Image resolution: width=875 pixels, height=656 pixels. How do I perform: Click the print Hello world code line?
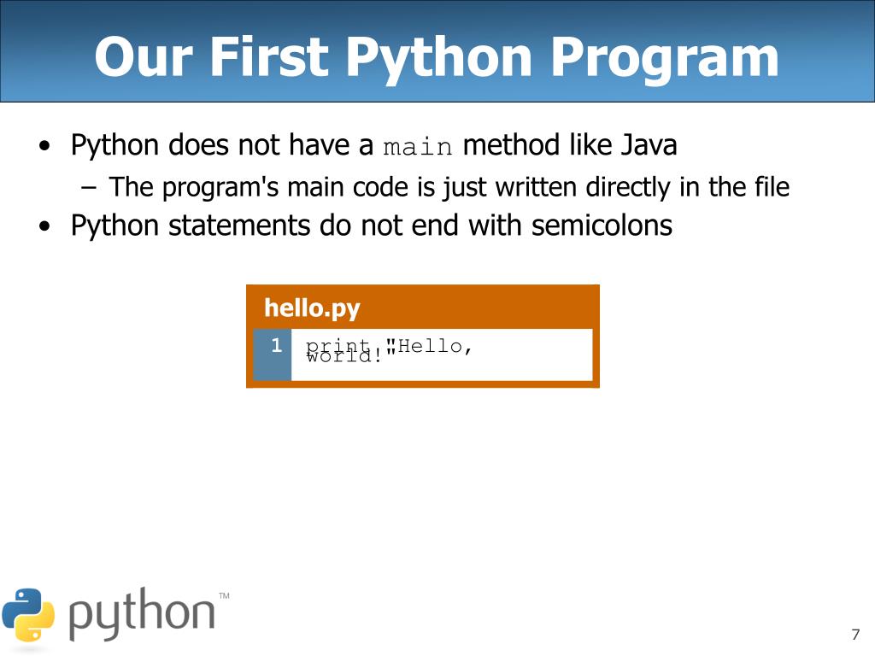click(x=390, y=350)
